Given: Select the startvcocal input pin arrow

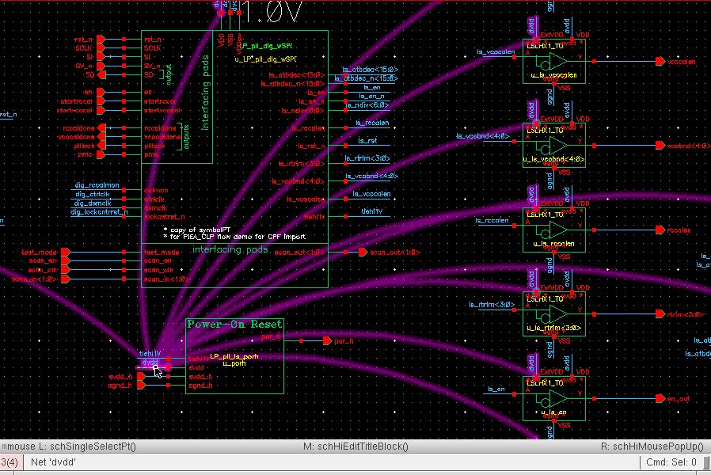Looking at the screenshot, I should [101, 110].
